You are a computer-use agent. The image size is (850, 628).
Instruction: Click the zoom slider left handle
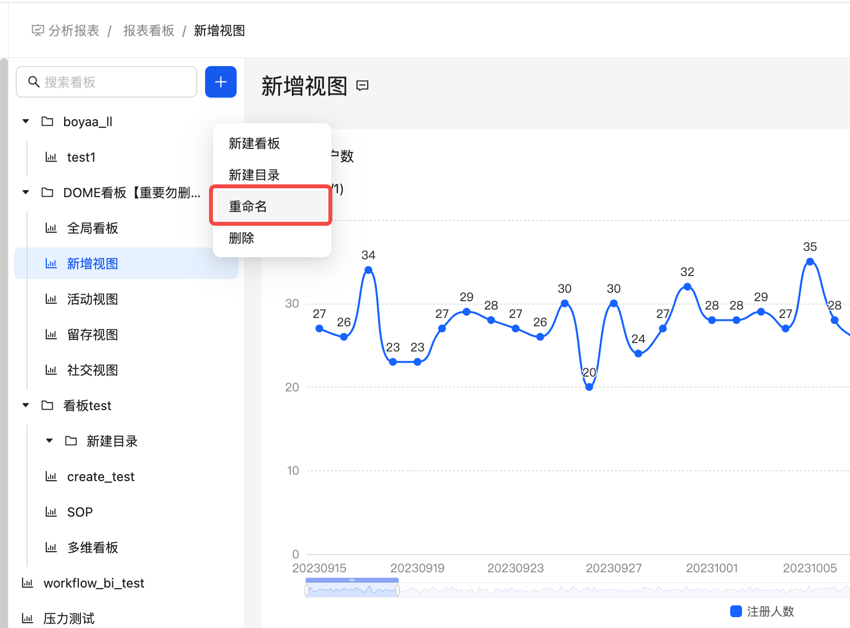click(x=307, y=589)
